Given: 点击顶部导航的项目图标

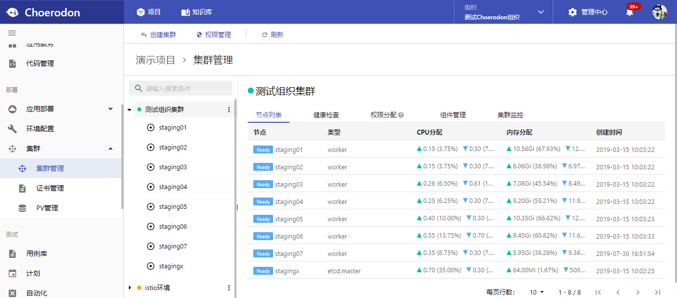Looking at the screenshot, I should point(141,11).
